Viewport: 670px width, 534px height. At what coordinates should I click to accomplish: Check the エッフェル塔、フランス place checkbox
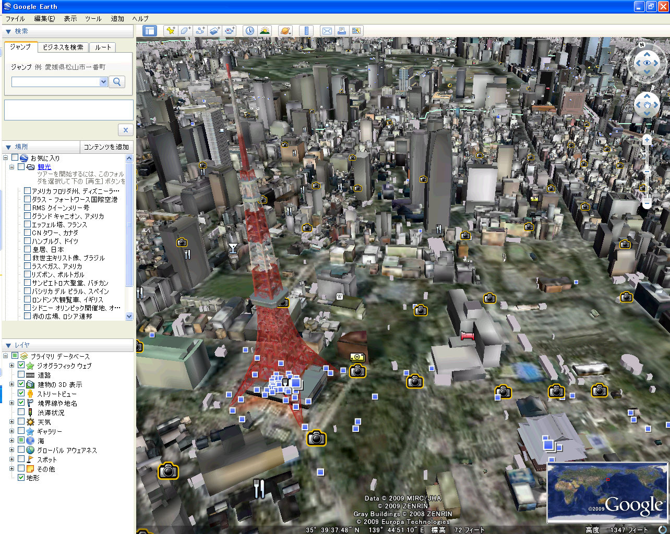(x=27, y=224)
